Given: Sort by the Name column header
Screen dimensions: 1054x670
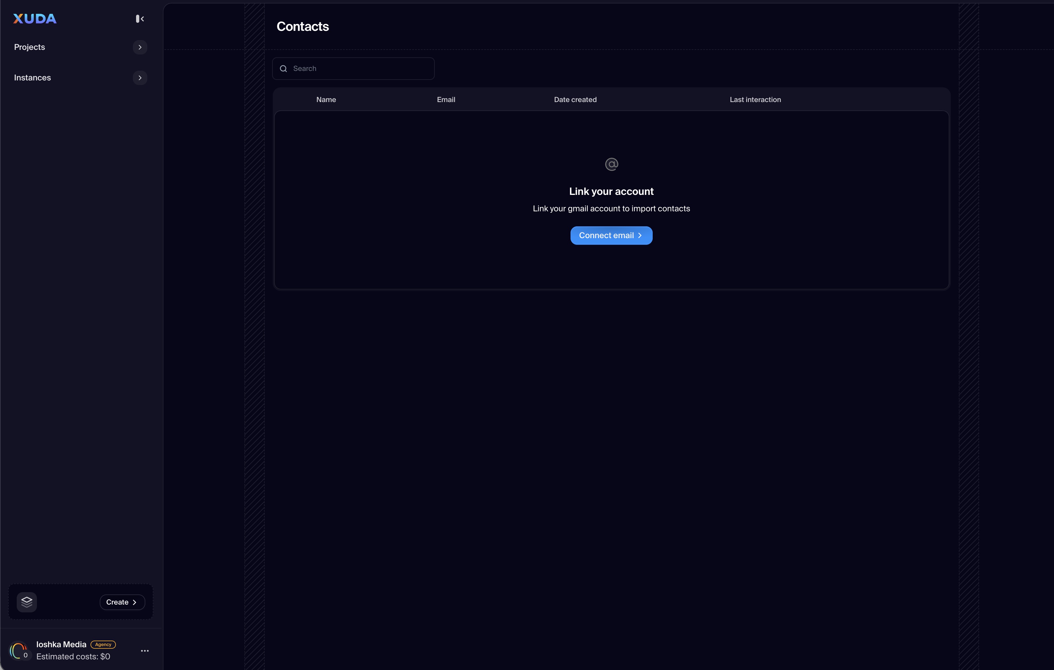Looking at the screenshot, I should 326,100.
